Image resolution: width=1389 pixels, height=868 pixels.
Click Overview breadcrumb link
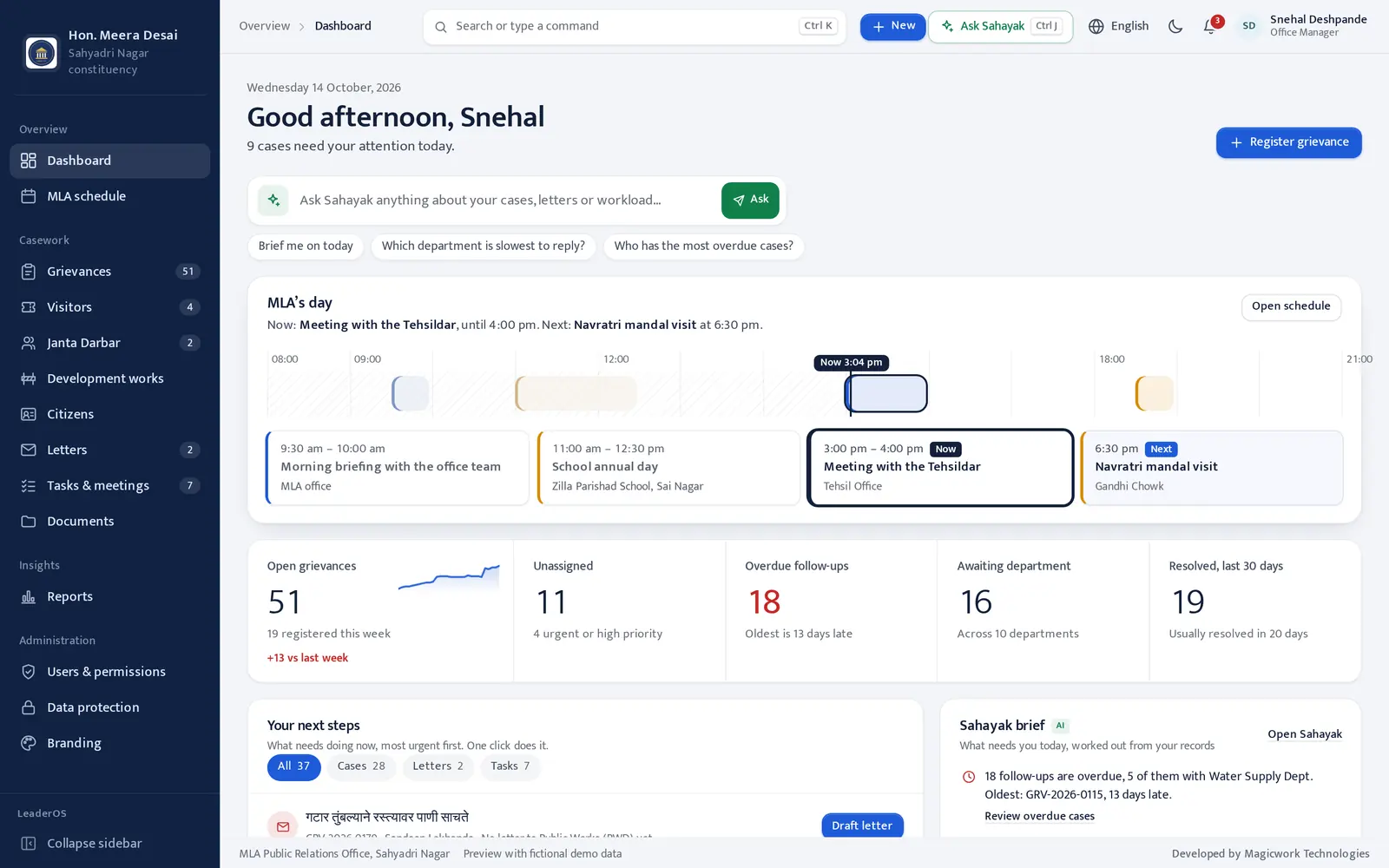coord(265,26)
